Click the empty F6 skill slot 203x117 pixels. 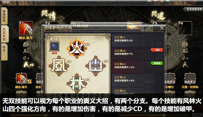[x=185, y=28]
